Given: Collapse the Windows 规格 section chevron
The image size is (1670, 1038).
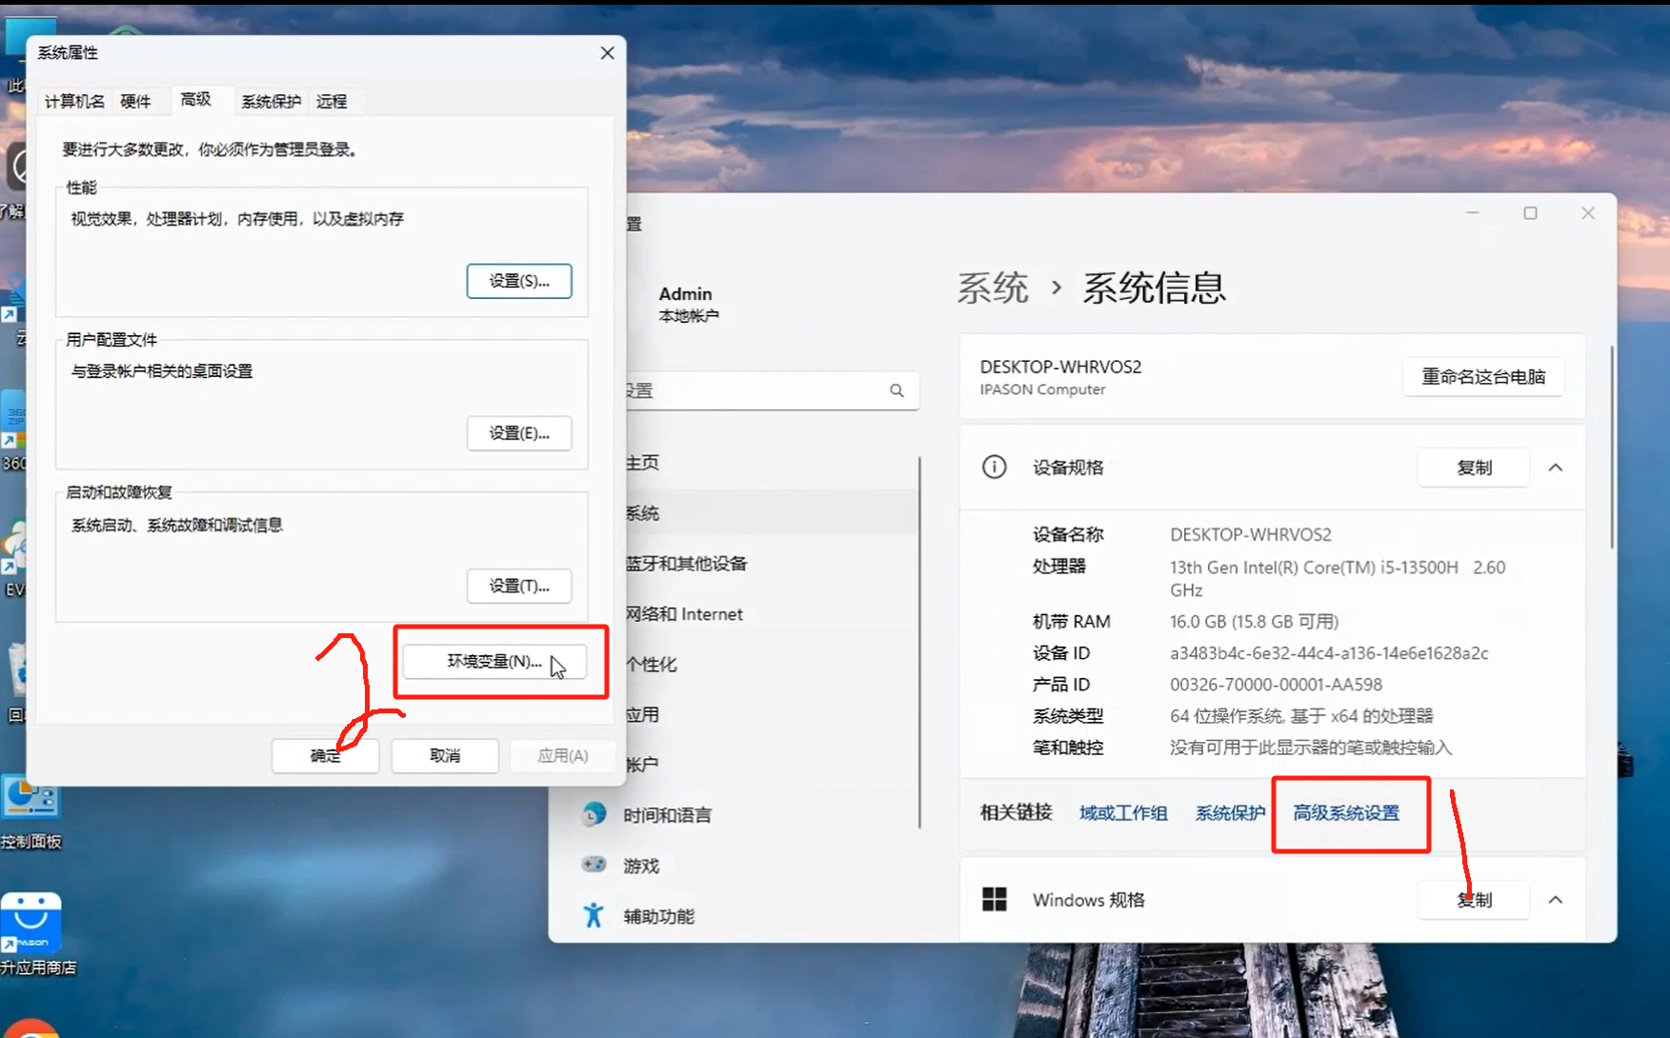Looking at the screenshot, I should coord(1556,900).
